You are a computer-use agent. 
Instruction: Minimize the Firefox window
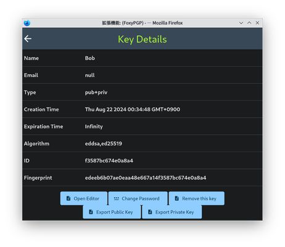[241, 23]
